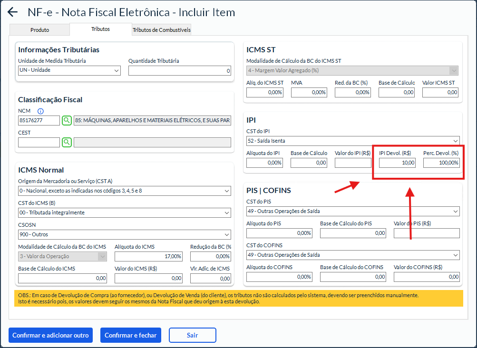Search NCM with the magnifier icon
This screenshot has height=348, width=477.
pyautogui.click(x=67, y=120)
